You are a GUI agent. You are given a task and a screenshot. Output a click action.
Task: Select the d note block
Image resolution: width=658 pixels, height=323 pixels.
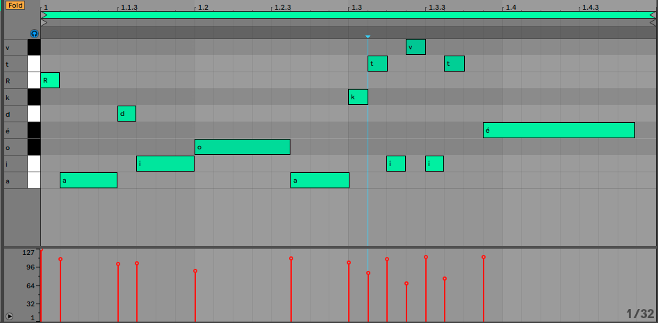pyautogui.click(x=126, y=113)
